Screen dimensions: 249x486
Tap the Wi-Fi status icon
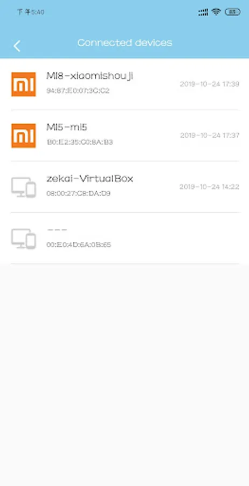coord(216,12)
